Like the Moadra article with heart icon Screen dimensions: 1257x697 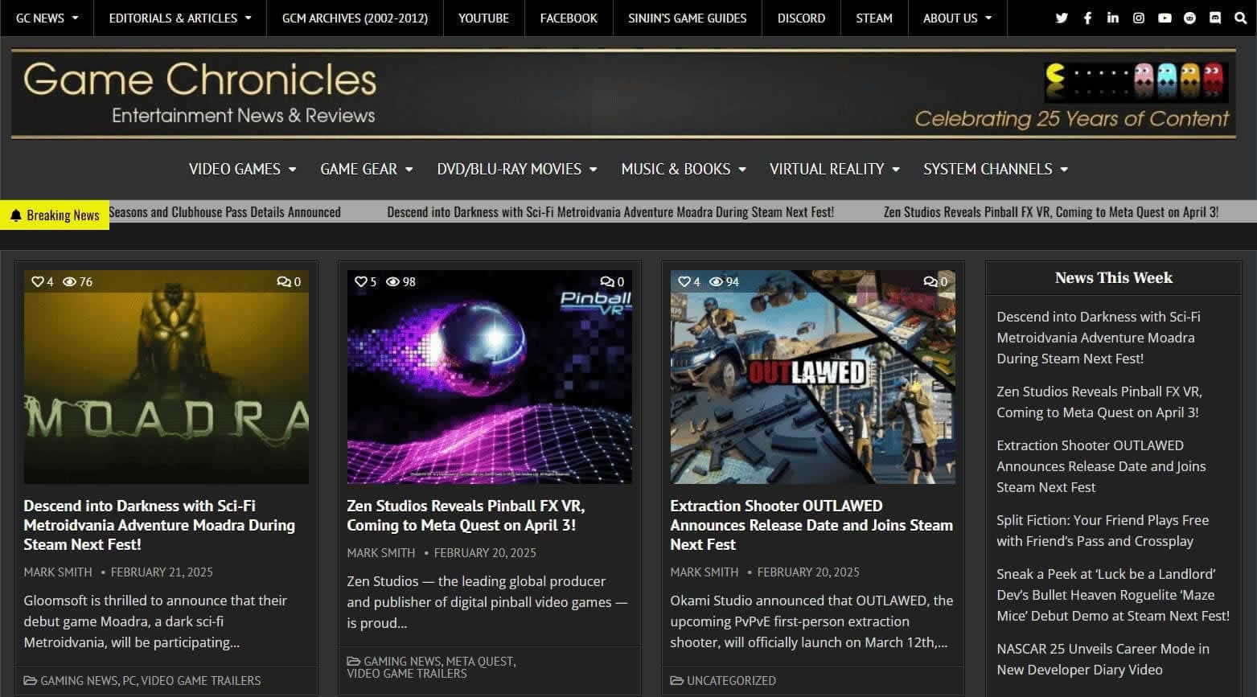(37, 281)
